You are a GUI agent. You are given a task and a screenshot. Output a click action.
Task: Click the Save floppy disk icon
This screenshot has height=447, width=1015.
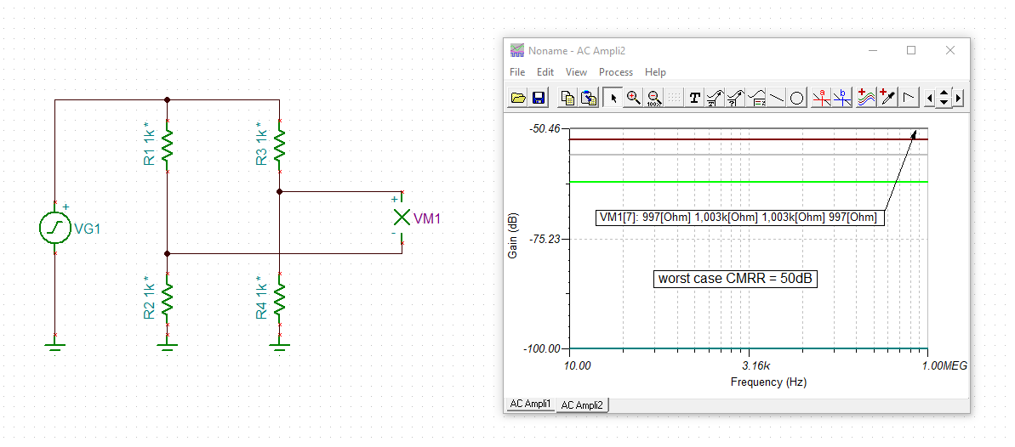[x=539, y=98]
